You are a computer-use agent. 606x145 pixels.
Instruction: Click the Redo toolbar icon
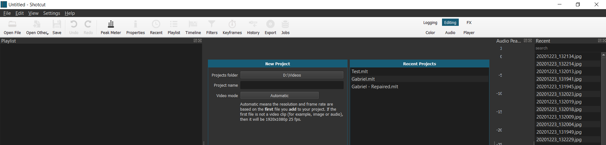pyautogui.click(x=88, y=27)
